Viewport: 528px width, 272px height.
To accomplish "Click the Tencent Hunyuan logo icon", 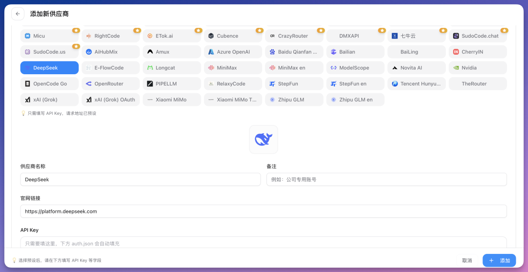I will pyautogui.click(x=395, y=84).
